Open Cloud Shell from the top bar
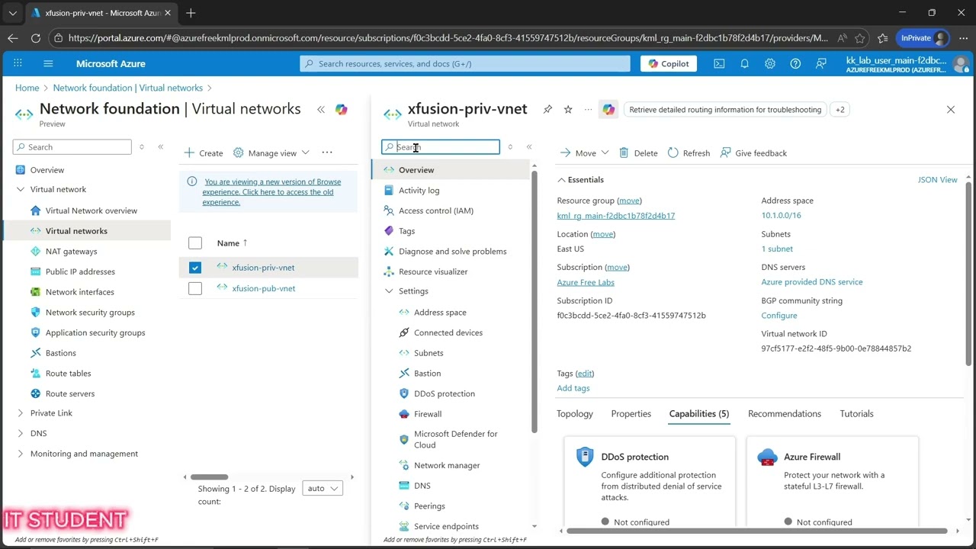This screenshot has height=549, width=976. coord(719,64)
